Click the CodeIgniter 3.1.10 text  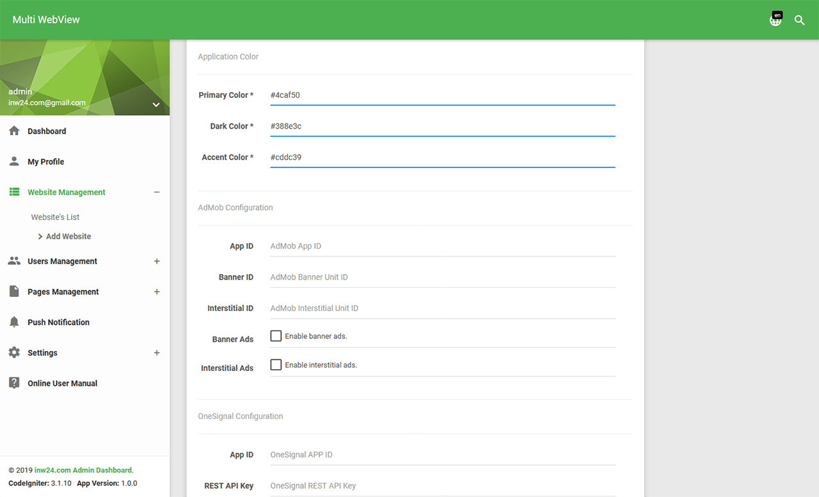point(40,484)
